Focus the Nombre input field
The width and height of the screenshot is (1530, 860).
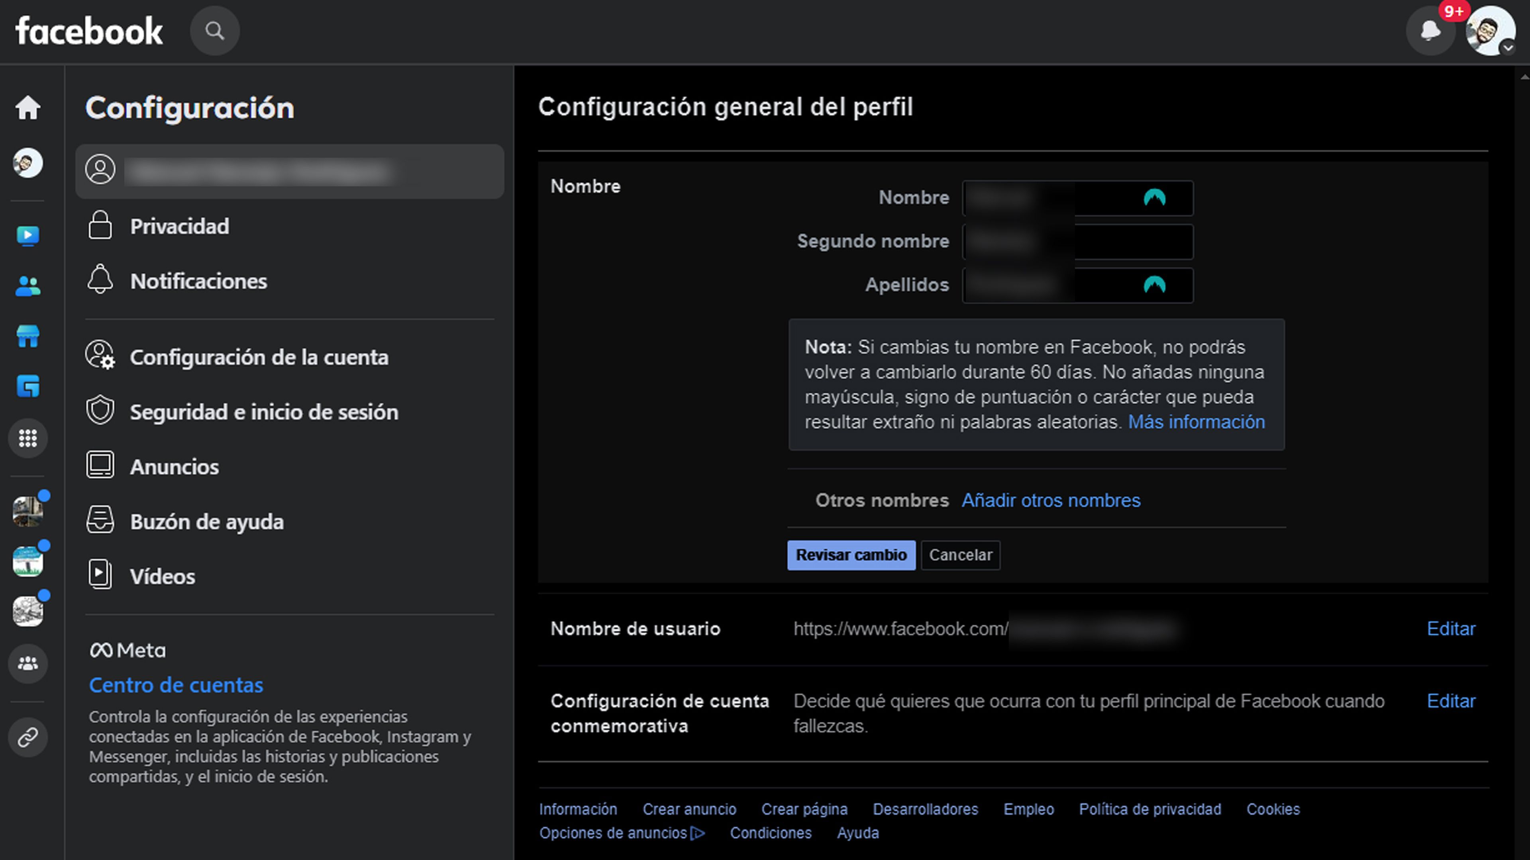[x=1077, y=197]
